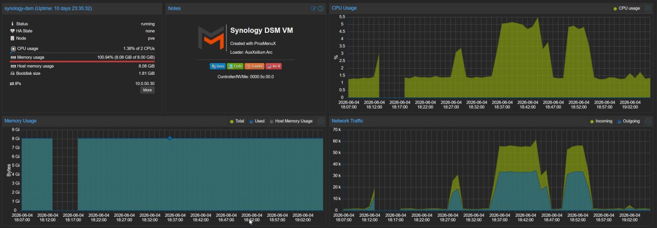Click the Memory usage RAM icon
This screenshot has width=657, height=228.
pyautogui.click(x=13, y=57)
